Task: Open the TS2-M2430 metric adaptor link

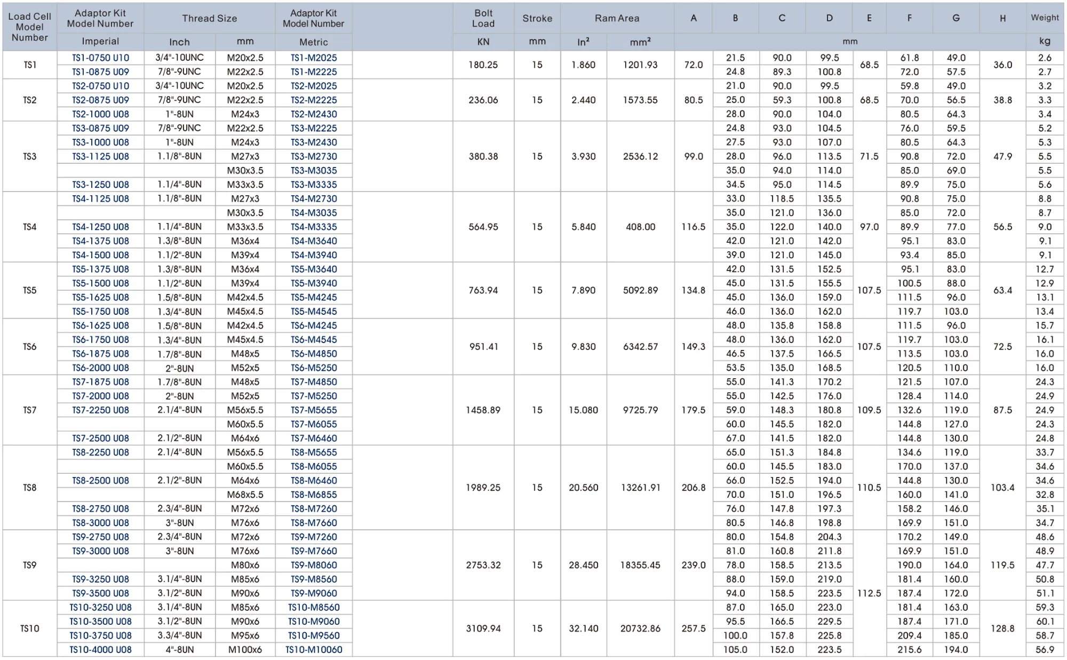Action: (x=314, y=114)
